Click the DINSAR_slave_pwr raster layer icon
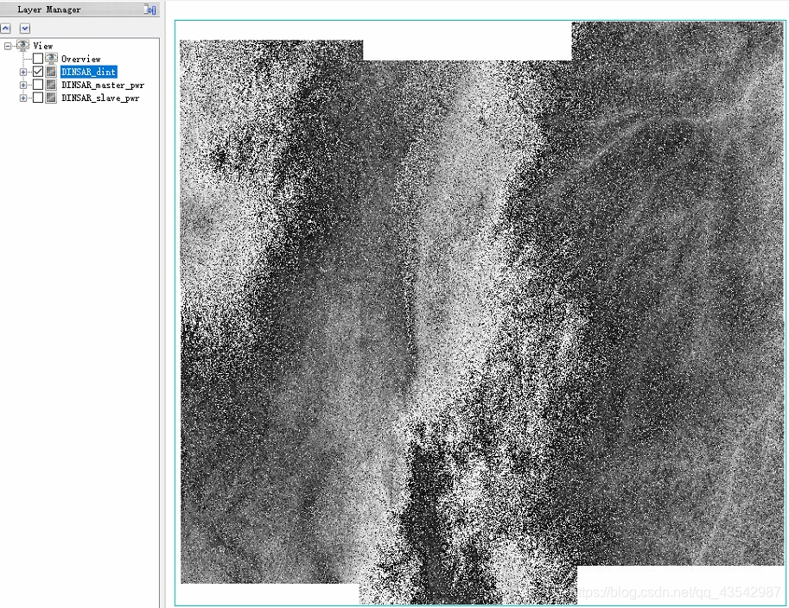Viewport: 789px width, 608px height. point(51,98)
